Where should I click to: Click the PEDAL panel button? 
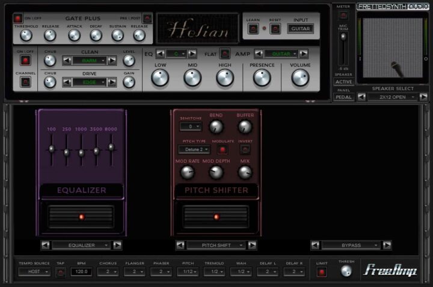click(x=344, y=97)
